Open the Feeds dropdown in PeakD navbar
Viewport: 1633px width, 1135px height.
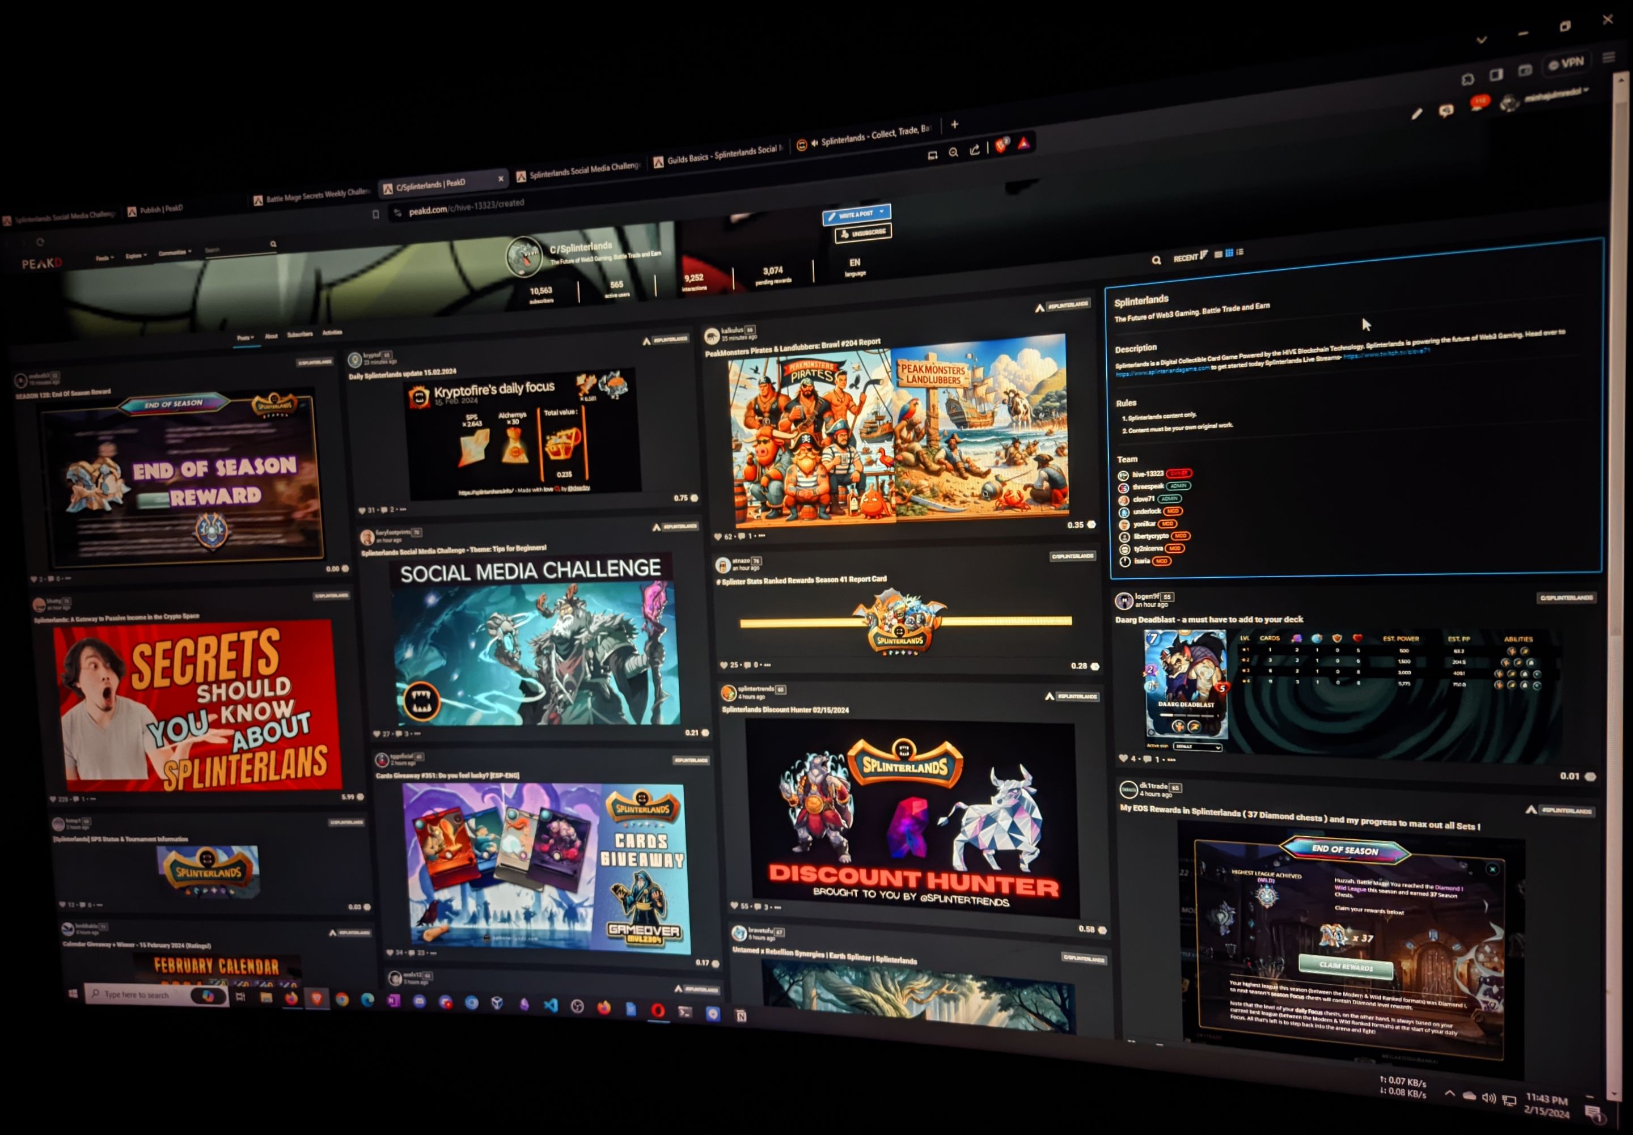(x=104, y=258)
